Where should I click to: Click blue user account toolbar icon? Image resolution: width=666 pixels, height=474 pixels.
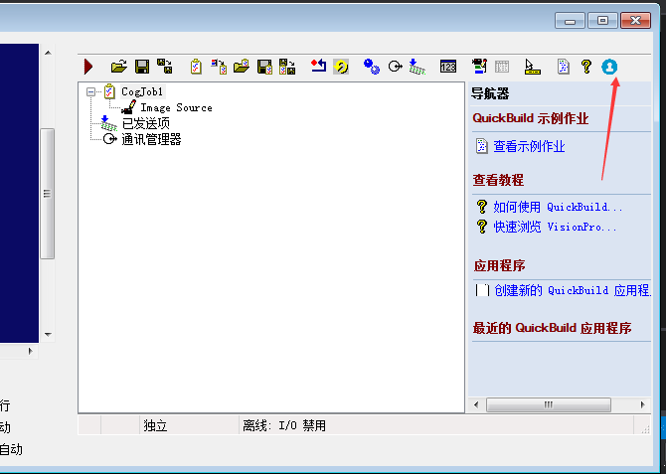(x=609, y=67)
